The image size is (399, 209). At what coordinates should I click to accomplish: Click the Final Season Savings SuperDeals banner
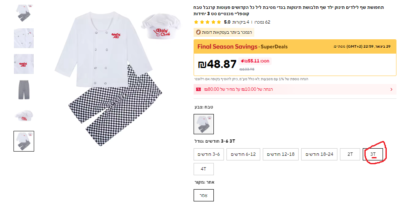[237, 46]
